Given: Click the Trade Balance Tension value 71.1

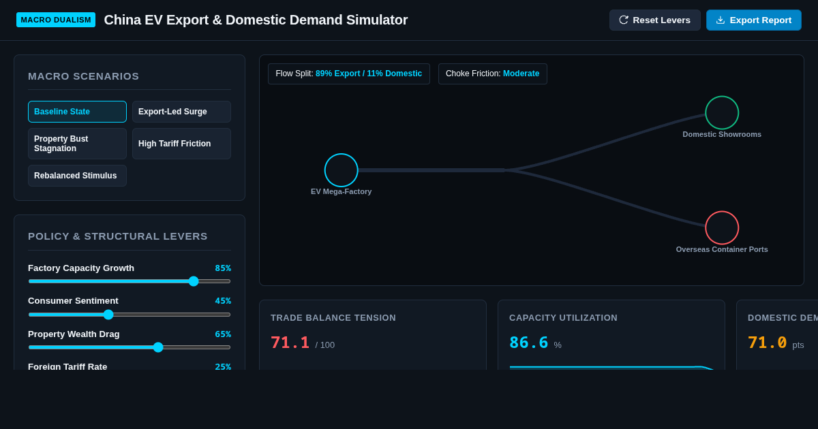Looking at the screenshot, I should [x=290, y=343].
